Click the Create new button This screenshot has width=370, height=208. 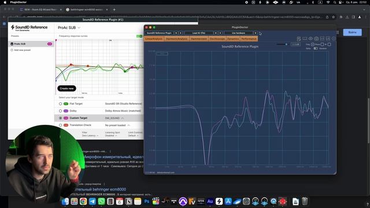click(x=67, y=88)
